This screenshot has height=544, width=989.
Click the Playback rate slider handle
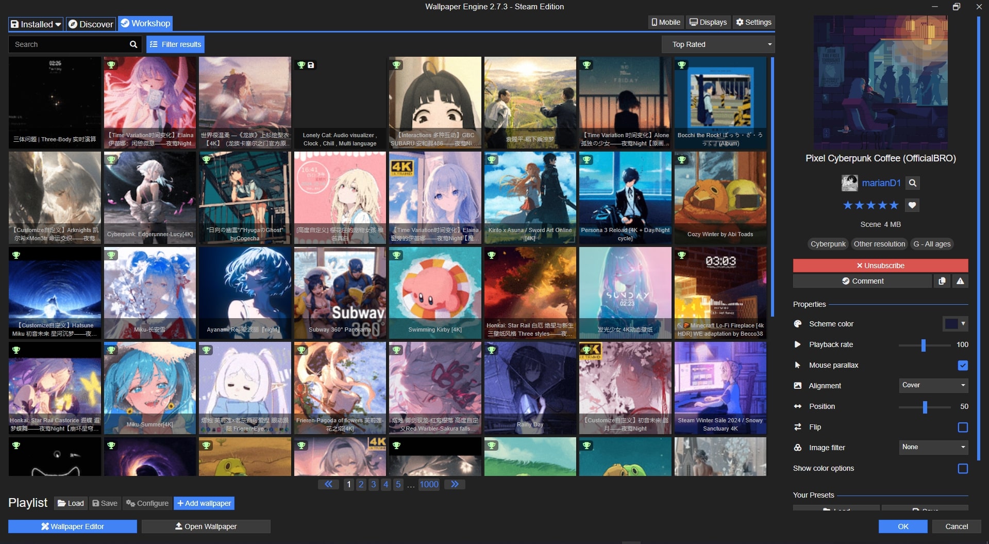[x=924, y=344]
